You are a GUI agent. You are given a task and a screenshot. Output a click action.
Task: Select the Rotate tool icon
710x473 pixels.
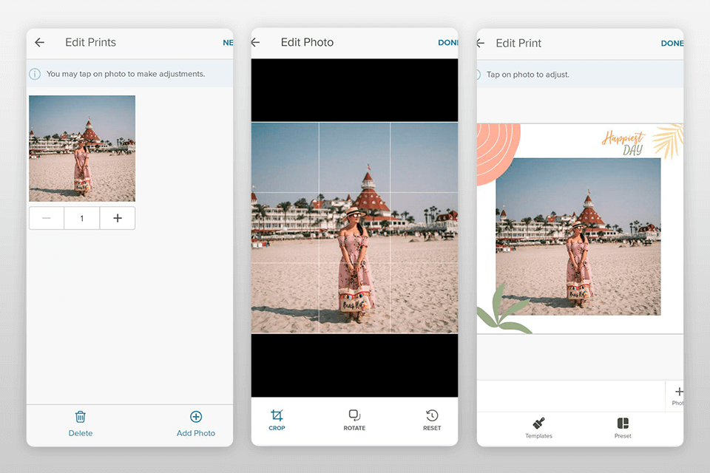point(354,415)
